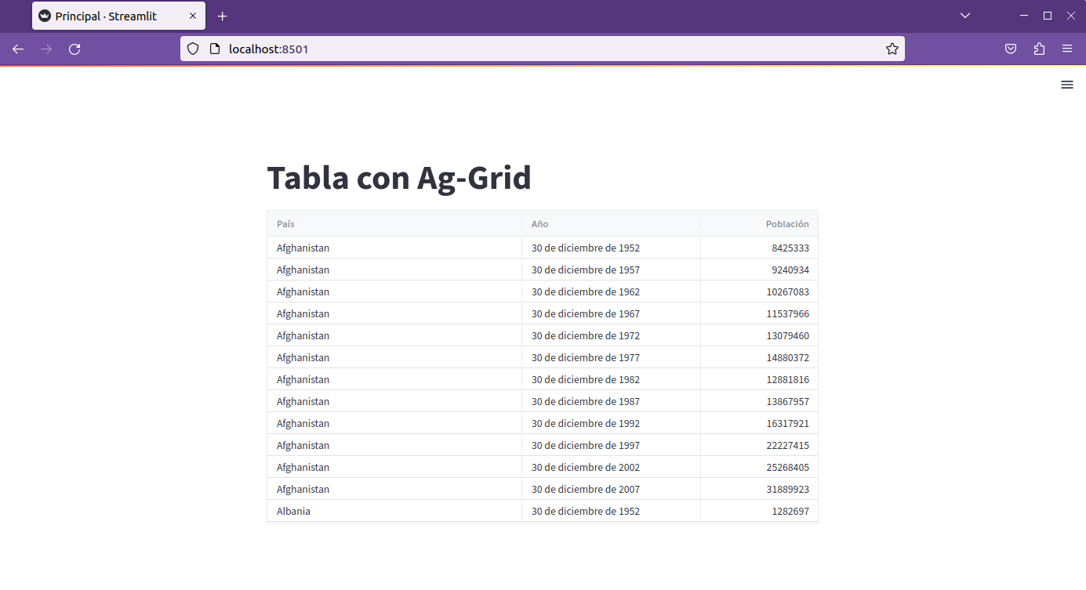Viewport: 1086px width, 590px height.
Task: Select the Albania country cell
Action: click(x=394, y=511)
